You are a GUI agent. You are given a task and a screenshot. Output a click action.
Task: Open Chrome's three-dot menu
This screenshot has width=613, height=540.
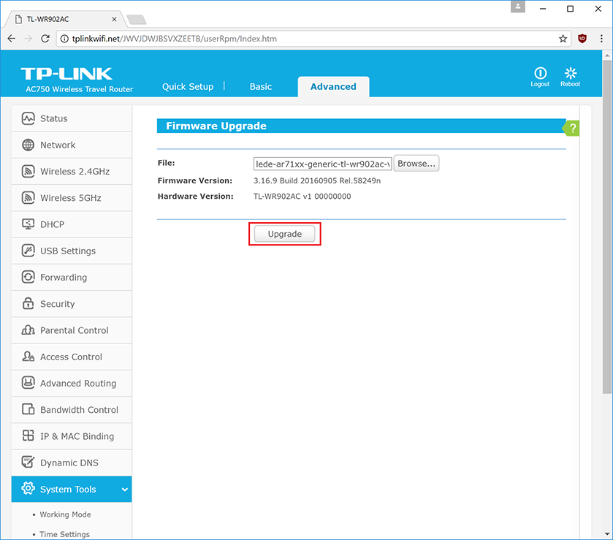coord(601,39)
